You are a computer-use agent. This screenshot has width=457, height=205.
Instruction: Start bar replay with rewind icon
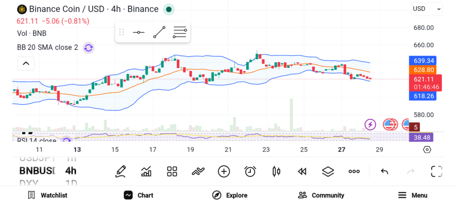[302, 172]
